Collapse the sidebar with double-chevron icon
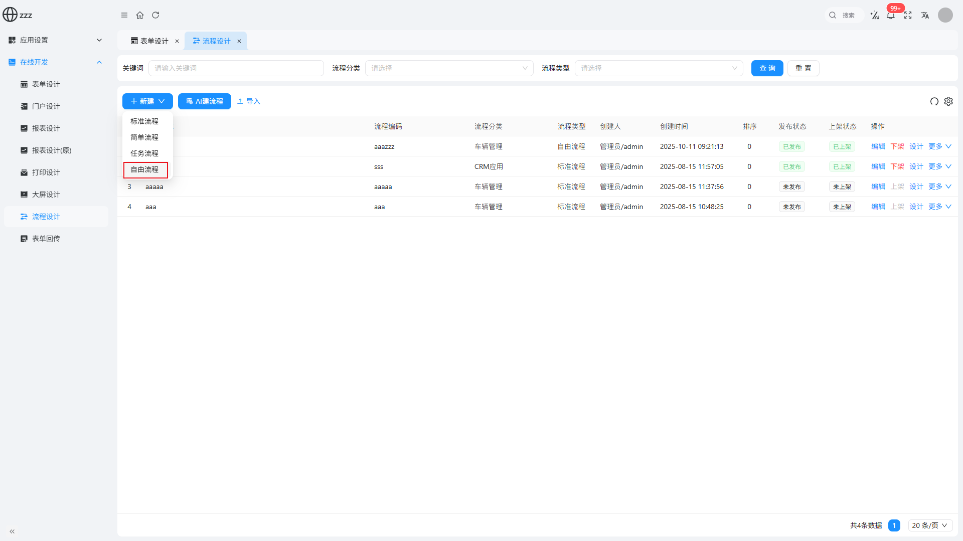The width and height of the screenshot is (963, 541). coord(12,531)
